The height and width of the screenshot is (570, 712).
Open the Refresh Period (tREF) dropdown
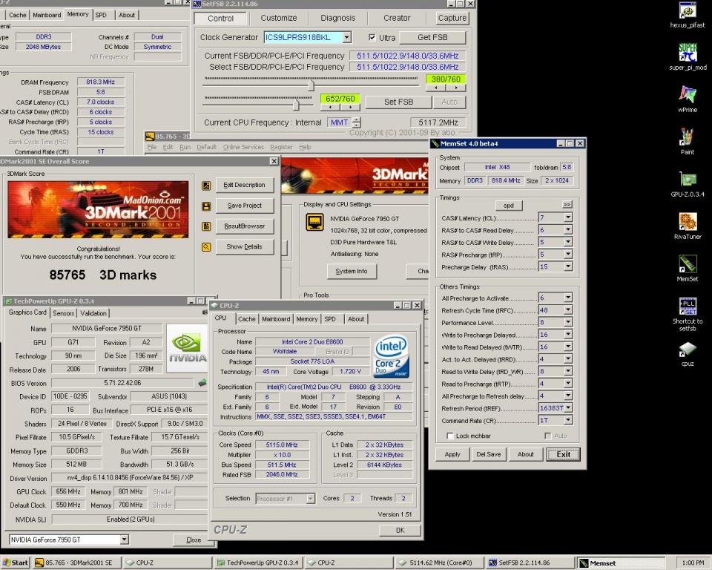pos(568,407)
